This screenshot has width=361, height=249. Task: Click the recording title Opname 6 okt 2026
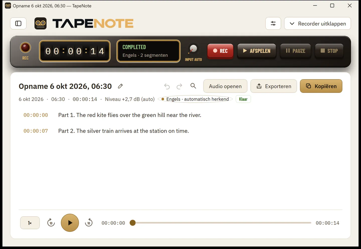[x=65, y=86]
